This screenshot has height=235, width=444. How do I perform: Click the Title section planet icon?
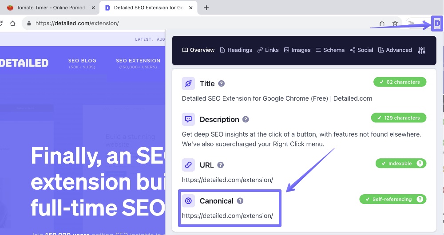pos(188,83)
